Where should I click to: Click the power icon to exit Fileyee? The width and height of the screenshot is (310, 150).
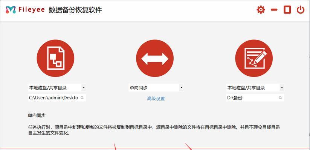click(300, 10)
